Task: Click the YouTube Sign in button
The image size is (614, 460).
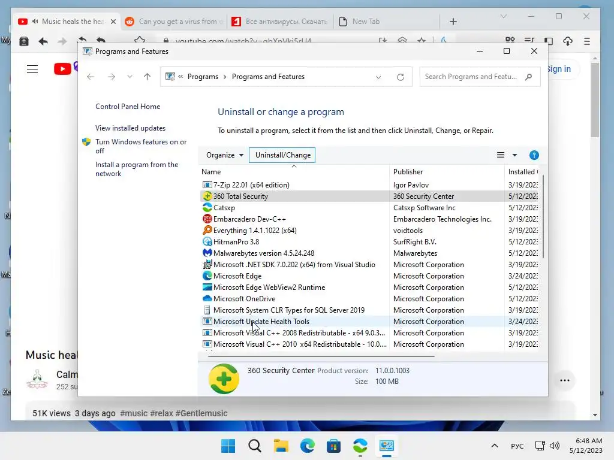Action: click(x=559, y=69)
